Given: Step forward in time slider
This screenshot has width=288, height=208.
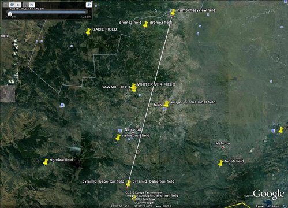Looking at the screenshot, I should [x=18, y=5].
